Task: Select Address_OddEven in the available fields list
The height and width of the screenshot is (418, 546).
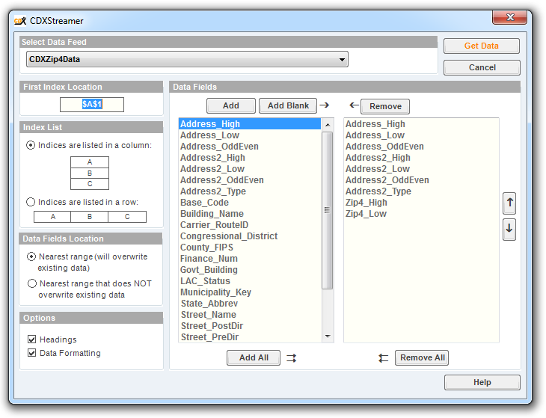Action: pos(249,146)
